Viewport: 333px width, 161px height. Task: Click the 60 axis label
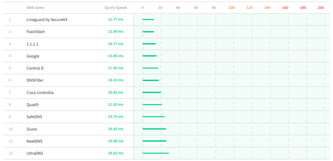[196, 8]
